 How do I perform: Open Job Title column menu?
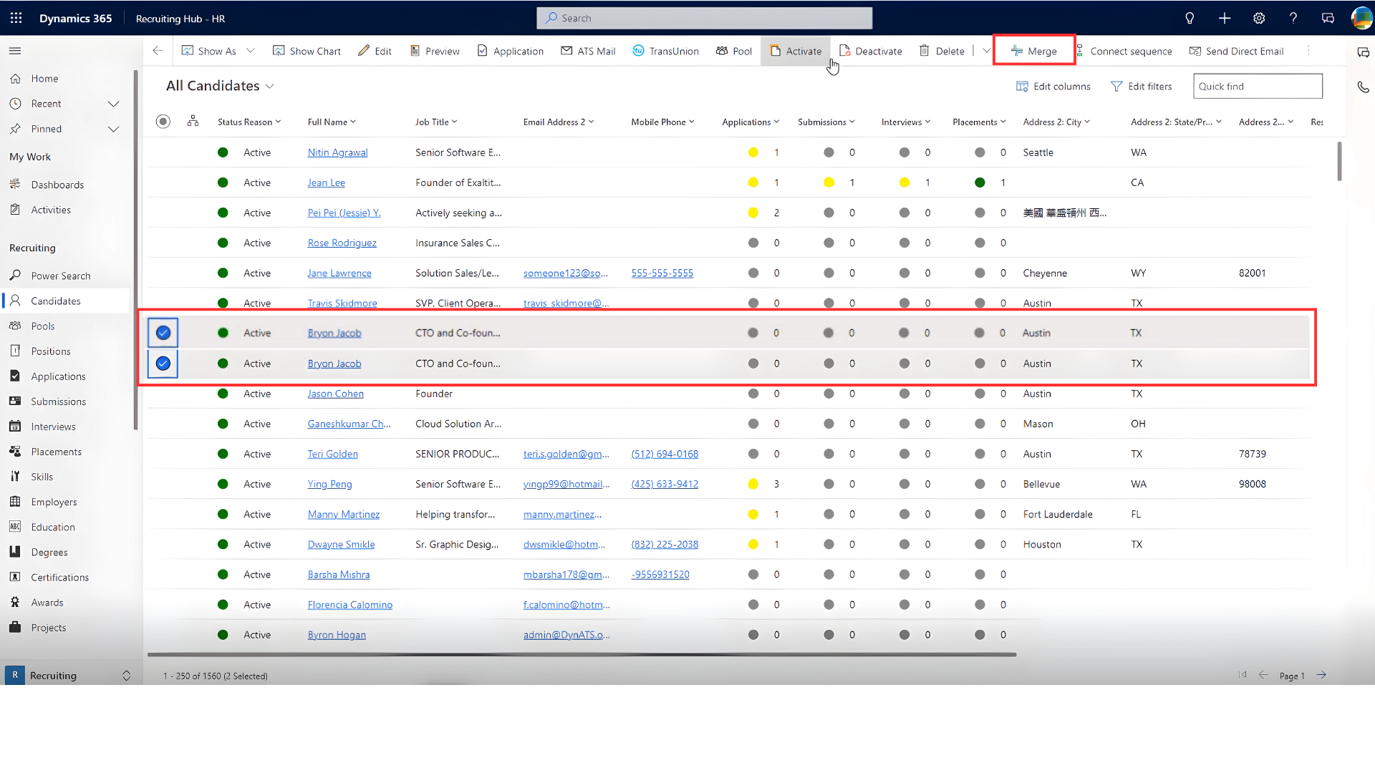pyautogui.click(x=436, y=122)
